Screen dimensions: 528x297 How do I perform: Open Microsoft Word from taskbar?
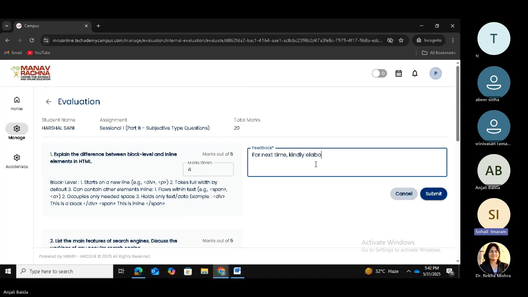(x=237, y=271)
